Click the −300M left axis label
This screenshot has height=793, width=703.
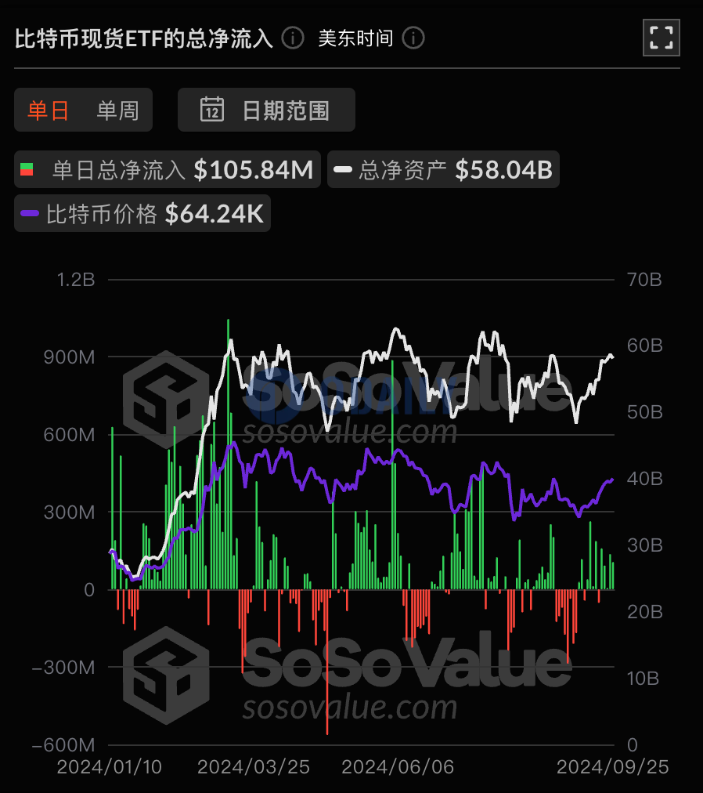[x=63, y=668]
